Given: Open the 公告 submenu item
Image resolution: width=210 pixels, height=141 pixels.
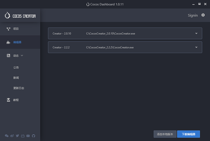Looking at the screenshot, I should point(16,67).
